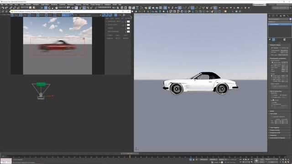Enable Camera motion blur checkbox

pos(272,95)
